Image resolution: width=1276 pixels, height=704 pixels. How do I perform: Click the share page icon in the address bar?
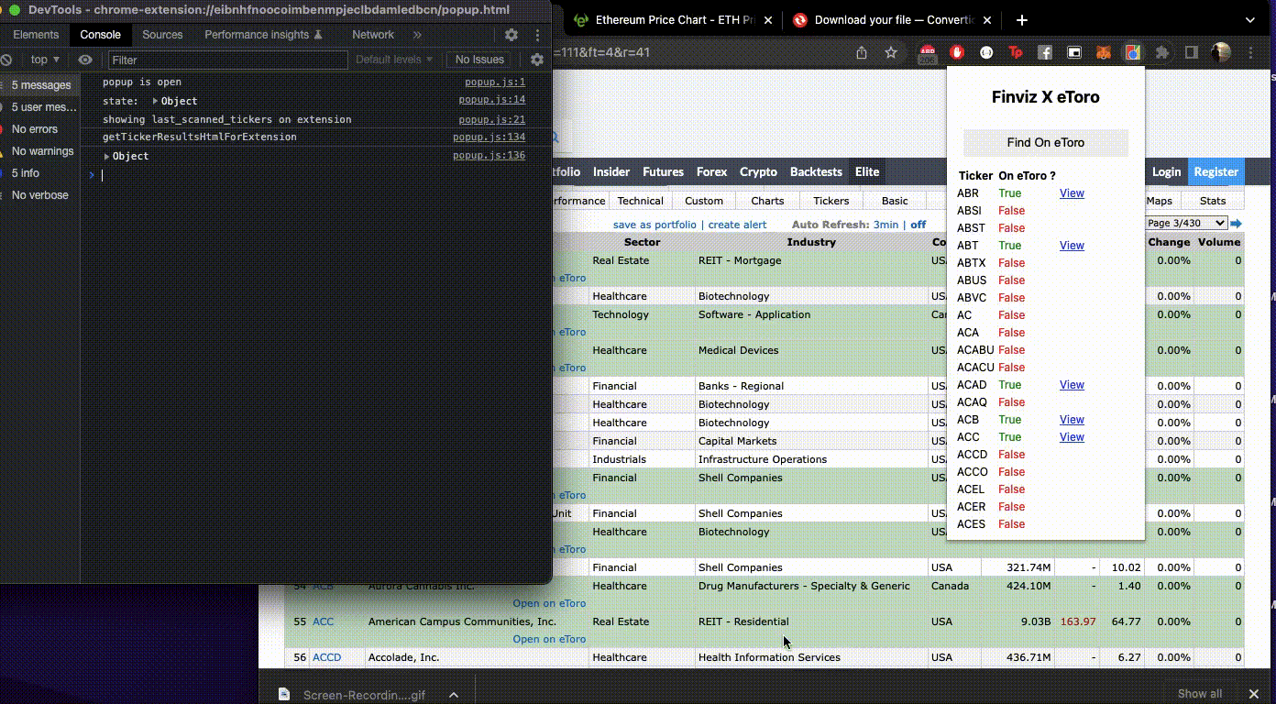click(862, 52)
